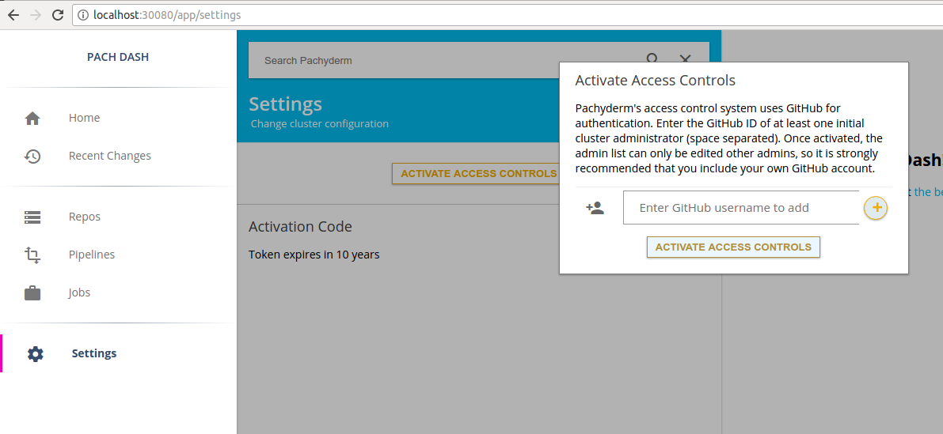Open the Recent Changes menu label
This screenshot has width=943, height=434.
coord(109,156)
